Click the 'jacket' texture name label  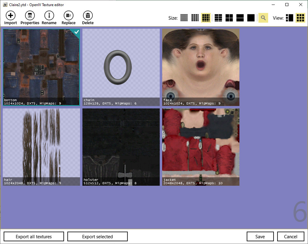pyautogui.click(x=170, y=180)
